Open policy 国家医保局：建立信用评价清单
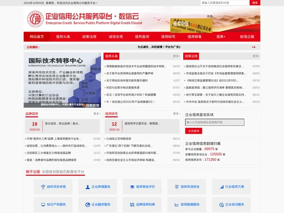Screen dimensions: 284x213 tap(215, 88)
